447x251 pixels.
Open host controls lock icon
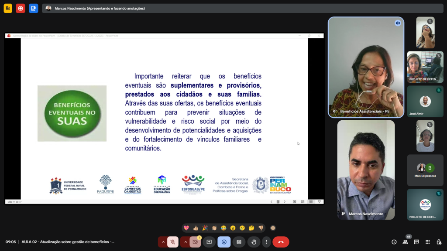coord(439,242)
